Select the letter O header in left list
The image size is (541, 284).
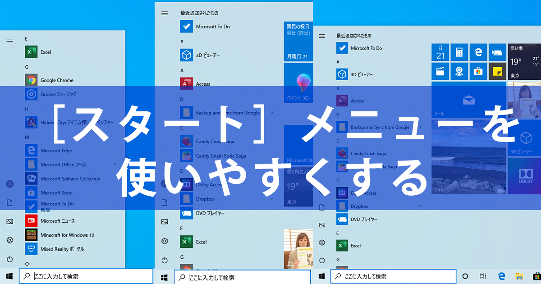coord(27,264)
